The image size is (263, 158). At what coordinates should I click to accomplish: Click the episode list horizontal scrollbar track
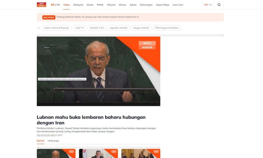pyautogui.click(x=98, y=148)
